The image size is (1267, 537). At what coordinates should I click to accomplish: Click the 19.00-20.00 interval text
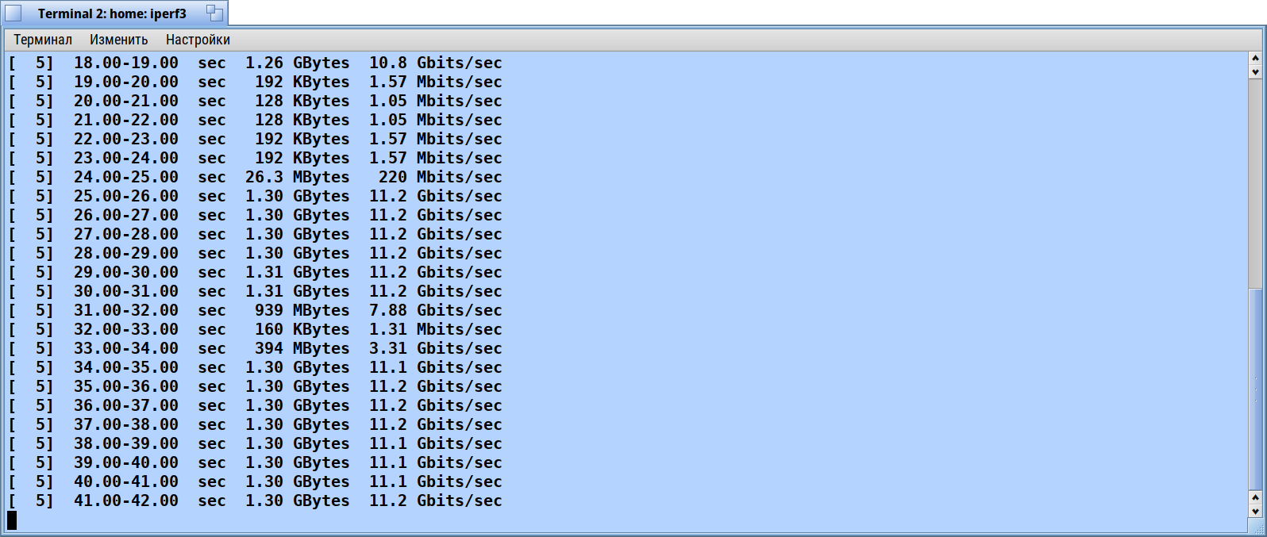[126, 82]
